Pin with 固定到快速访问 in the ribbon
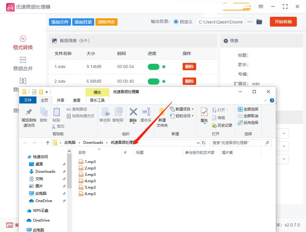The image size is (306, 232). (29, 118)
